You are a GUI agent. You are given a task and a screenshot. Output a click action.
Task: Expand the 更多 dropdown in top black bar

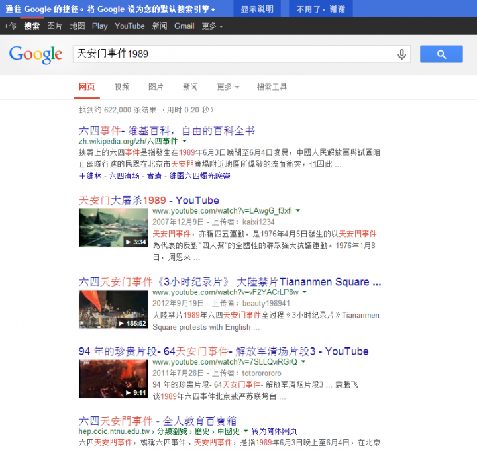pyautogui.click(x=212, y=26)
